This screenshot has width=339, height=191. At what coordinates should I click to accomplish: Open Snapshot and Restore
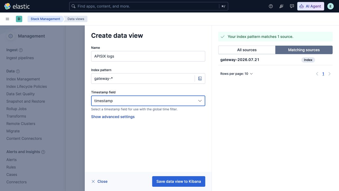pyautogui.click(x=26, y=101)
